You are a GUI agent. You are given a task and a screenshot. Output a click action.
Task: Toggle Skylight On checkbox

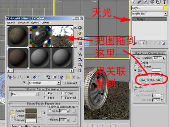pyautogui.click(x=134, y=58)
